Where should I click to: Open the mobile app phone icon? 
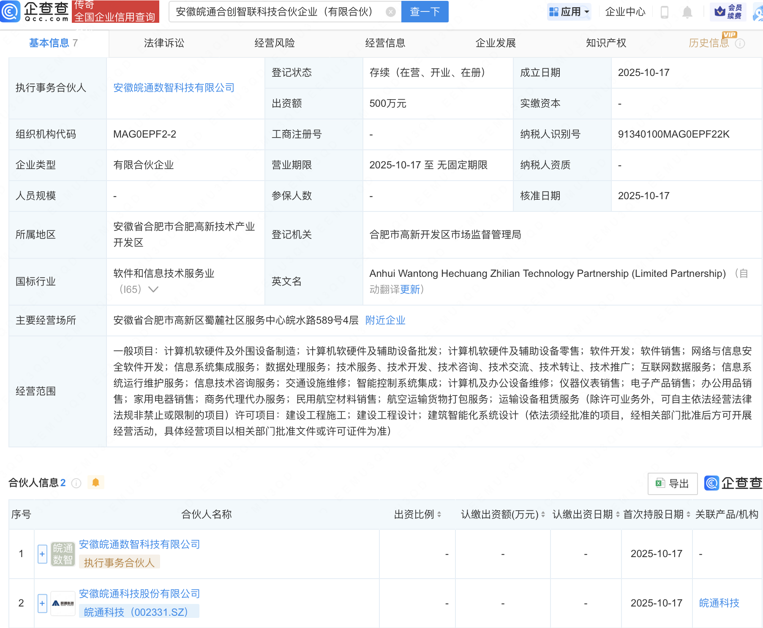[x=664, y=12]
